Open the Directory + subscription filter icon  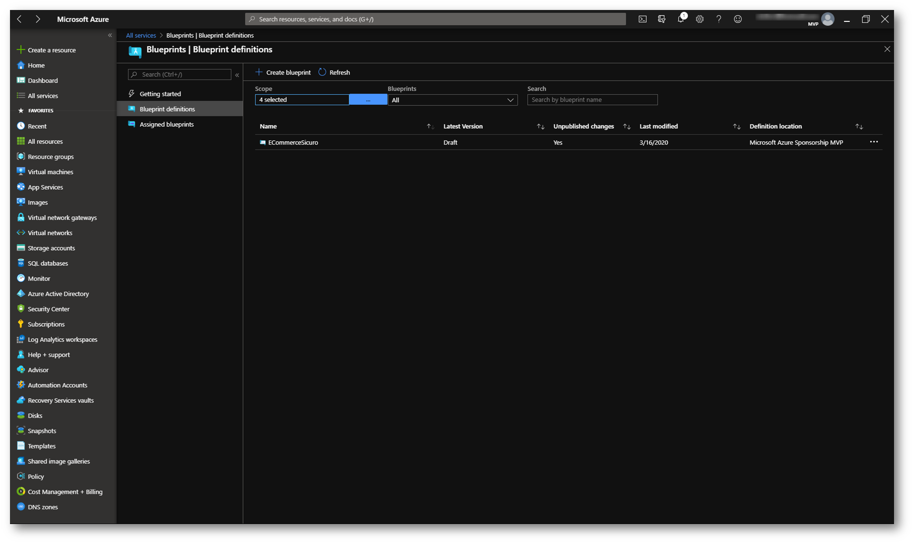pyautogui.click(x=661, y=19)
